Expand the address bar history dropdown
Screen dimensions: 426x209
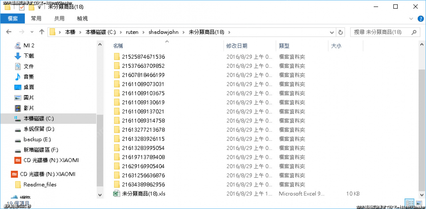[331, 32]
